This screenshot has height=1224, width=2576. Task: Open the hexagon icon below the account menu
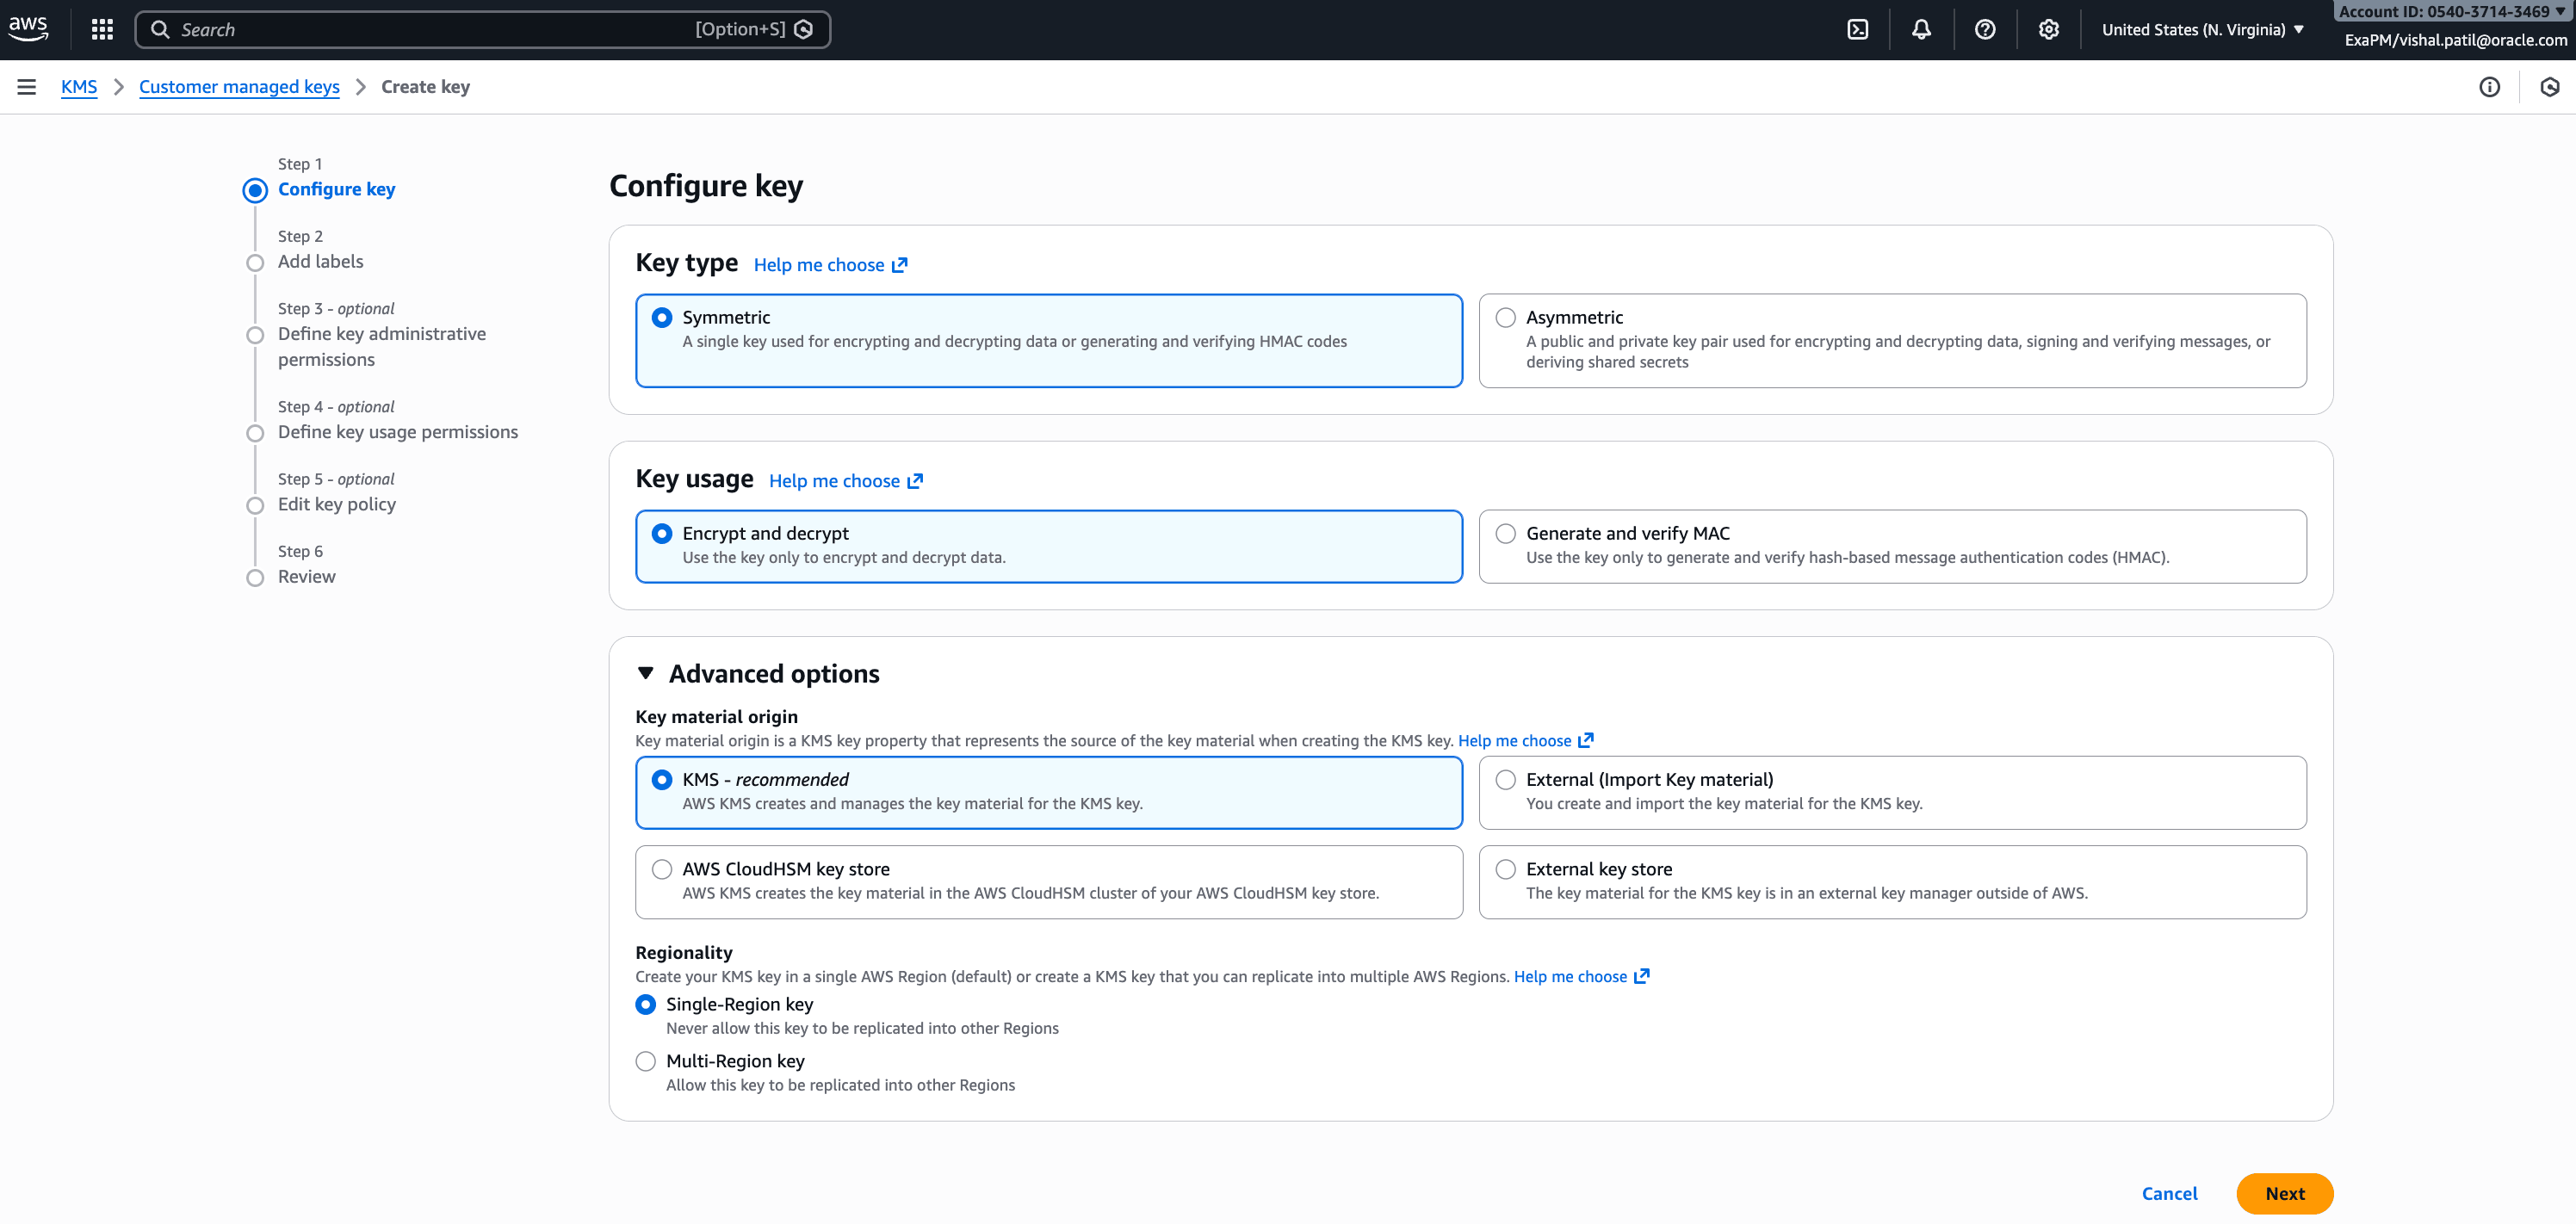(2549, 87)
